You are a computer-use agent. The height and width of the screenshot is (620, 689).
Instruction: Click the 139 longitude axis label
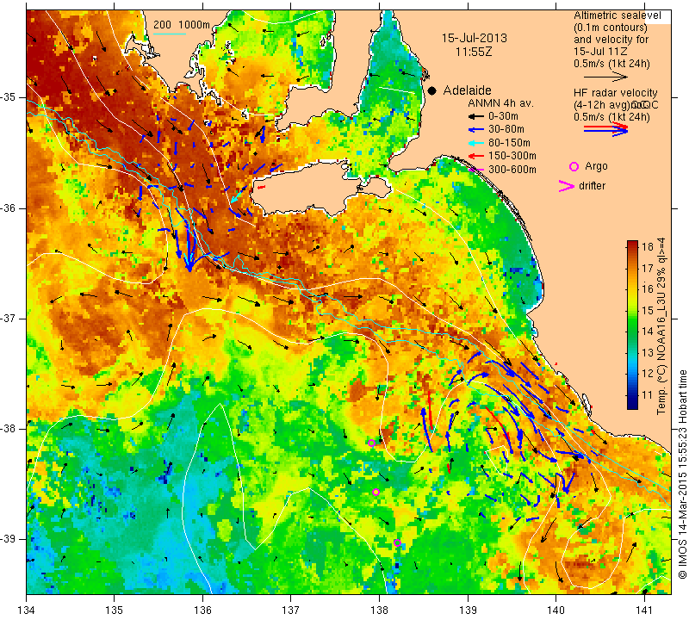click(x=468, y=611)
